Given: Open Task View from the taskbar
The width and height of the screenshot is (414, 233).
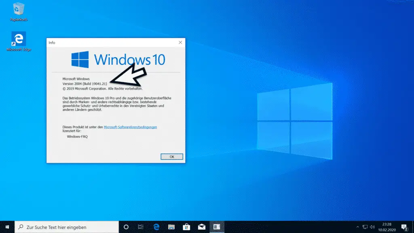Looking at the screenshot, I should pyautogui.click(x=140, y=227).
